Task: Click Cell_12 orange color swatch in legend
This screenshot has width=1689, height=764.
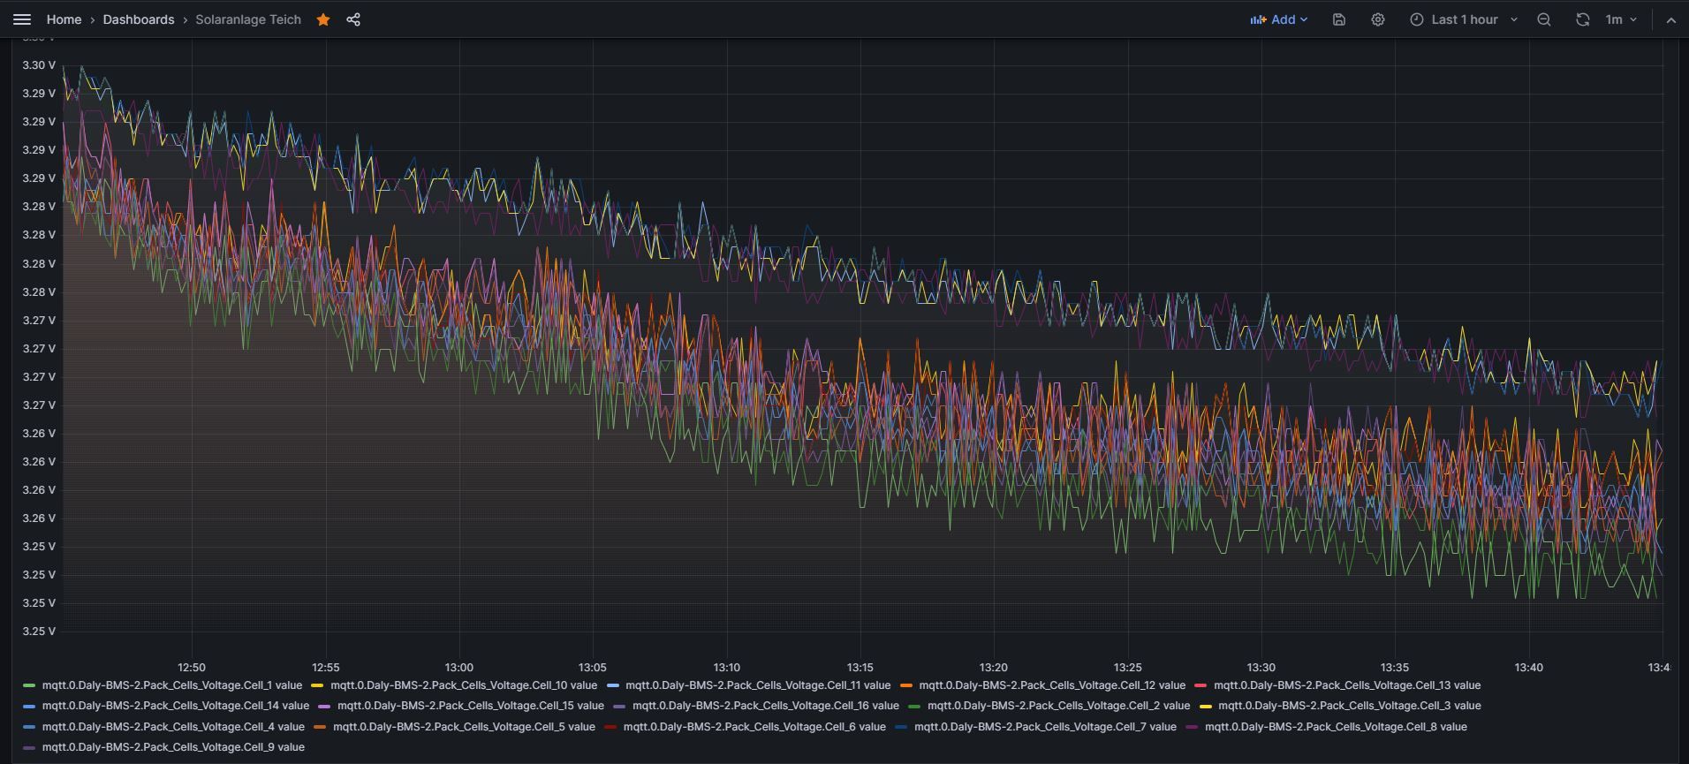Action: (x=906, y=685)
